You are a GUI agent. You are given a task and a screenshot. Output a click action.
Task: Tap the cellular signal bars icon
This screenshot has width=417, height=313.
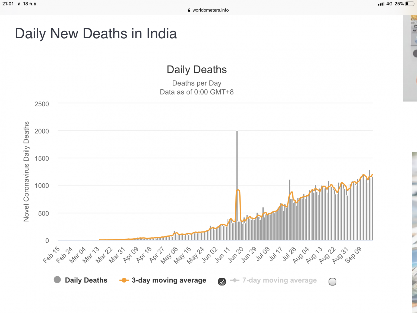[x=381, y=4]
